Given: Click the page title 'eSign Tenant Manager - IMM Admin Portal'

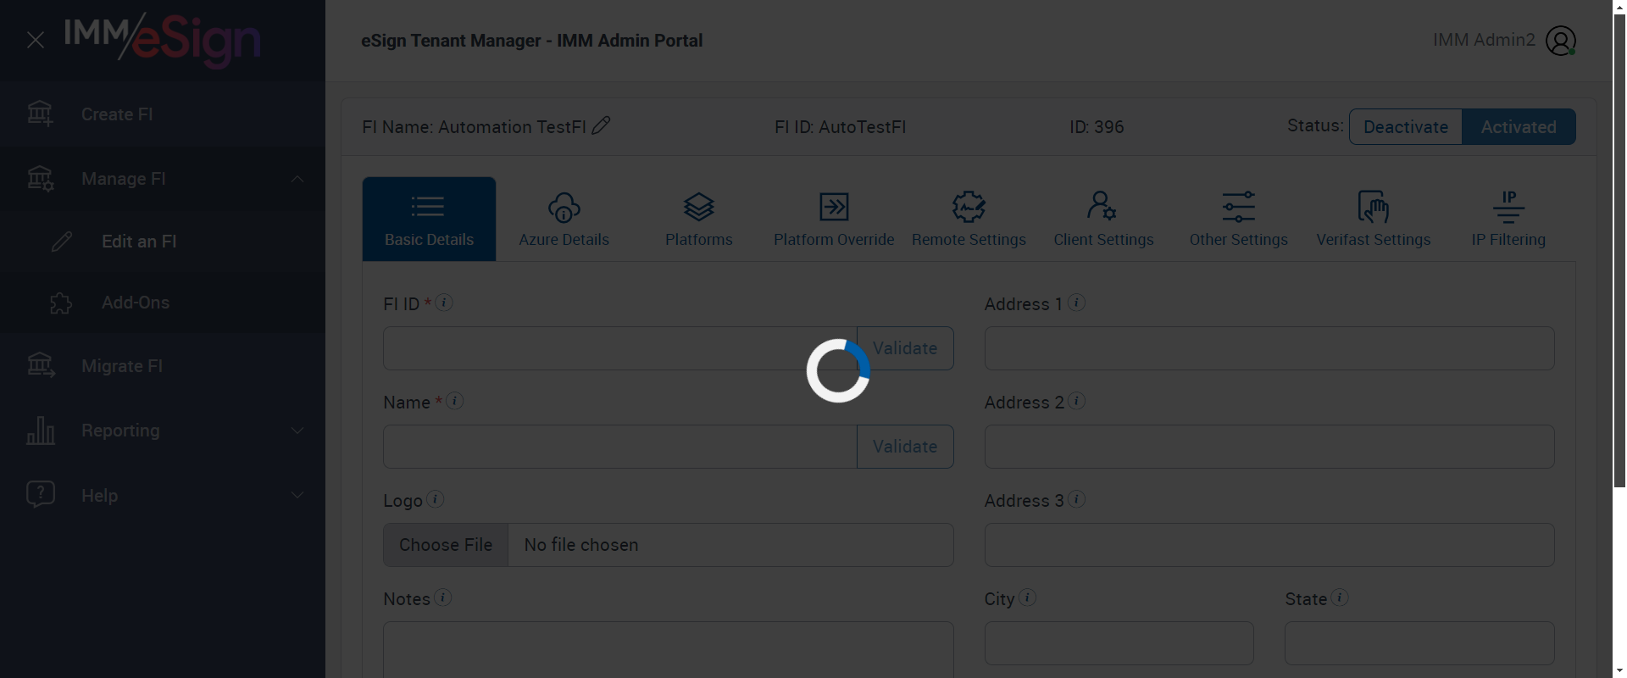Looking at the screenshot, I should point(531,41).
